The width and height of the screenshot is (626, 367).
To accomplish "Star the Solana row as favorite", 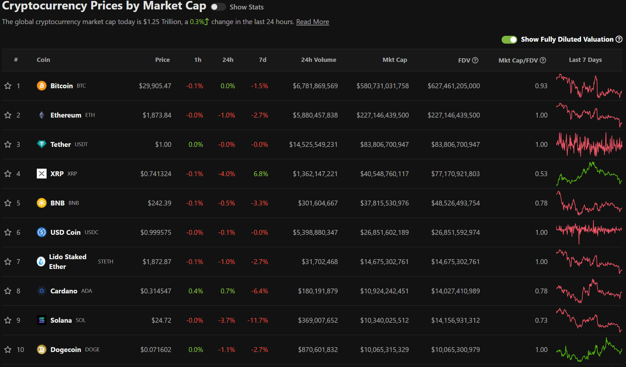I will point(8,320).
